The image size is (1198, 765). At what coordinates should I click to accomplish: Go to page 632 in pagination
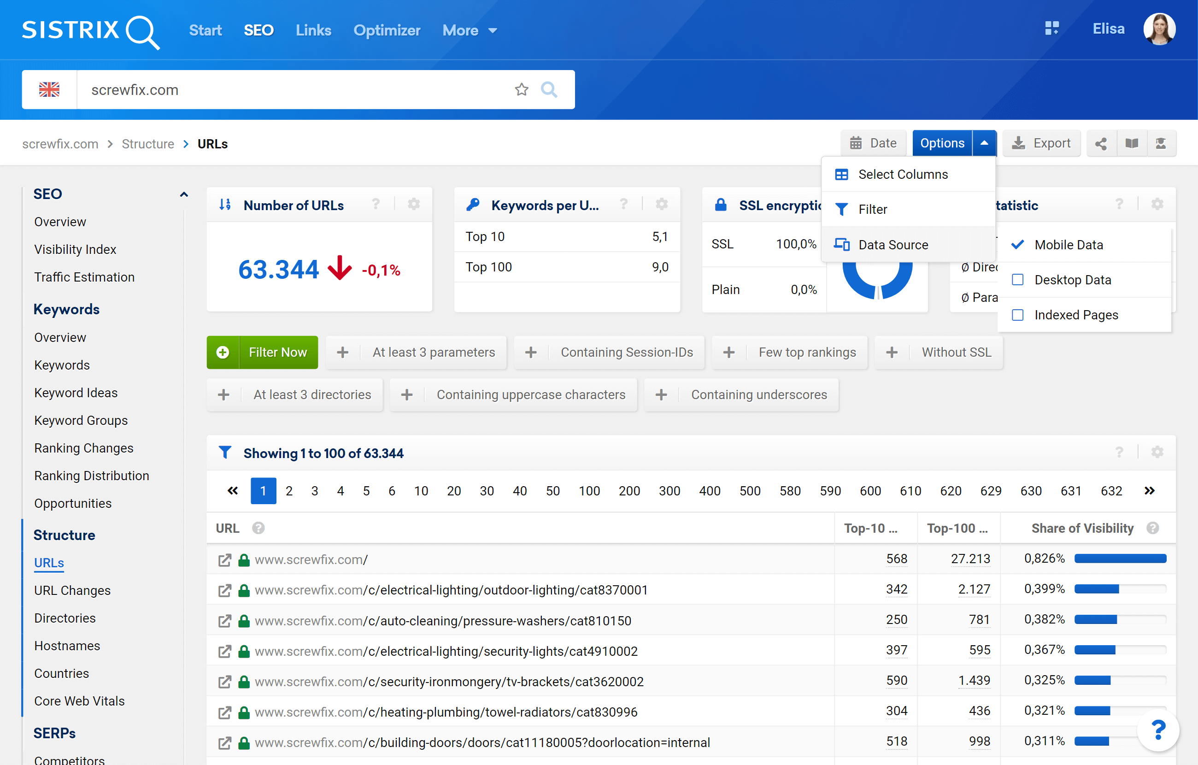[1111, 491]
